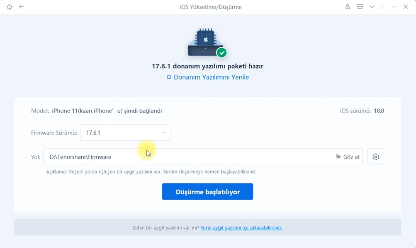Open the Yerel aygıt yazılımı içe aktarabilirsiniz link
This screenshot has height=248, width=416.
pos(241,228)
